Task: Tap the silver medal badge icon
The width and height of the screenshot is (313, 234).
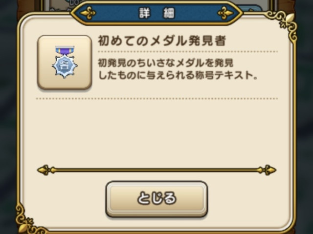Action: [65, 62]
